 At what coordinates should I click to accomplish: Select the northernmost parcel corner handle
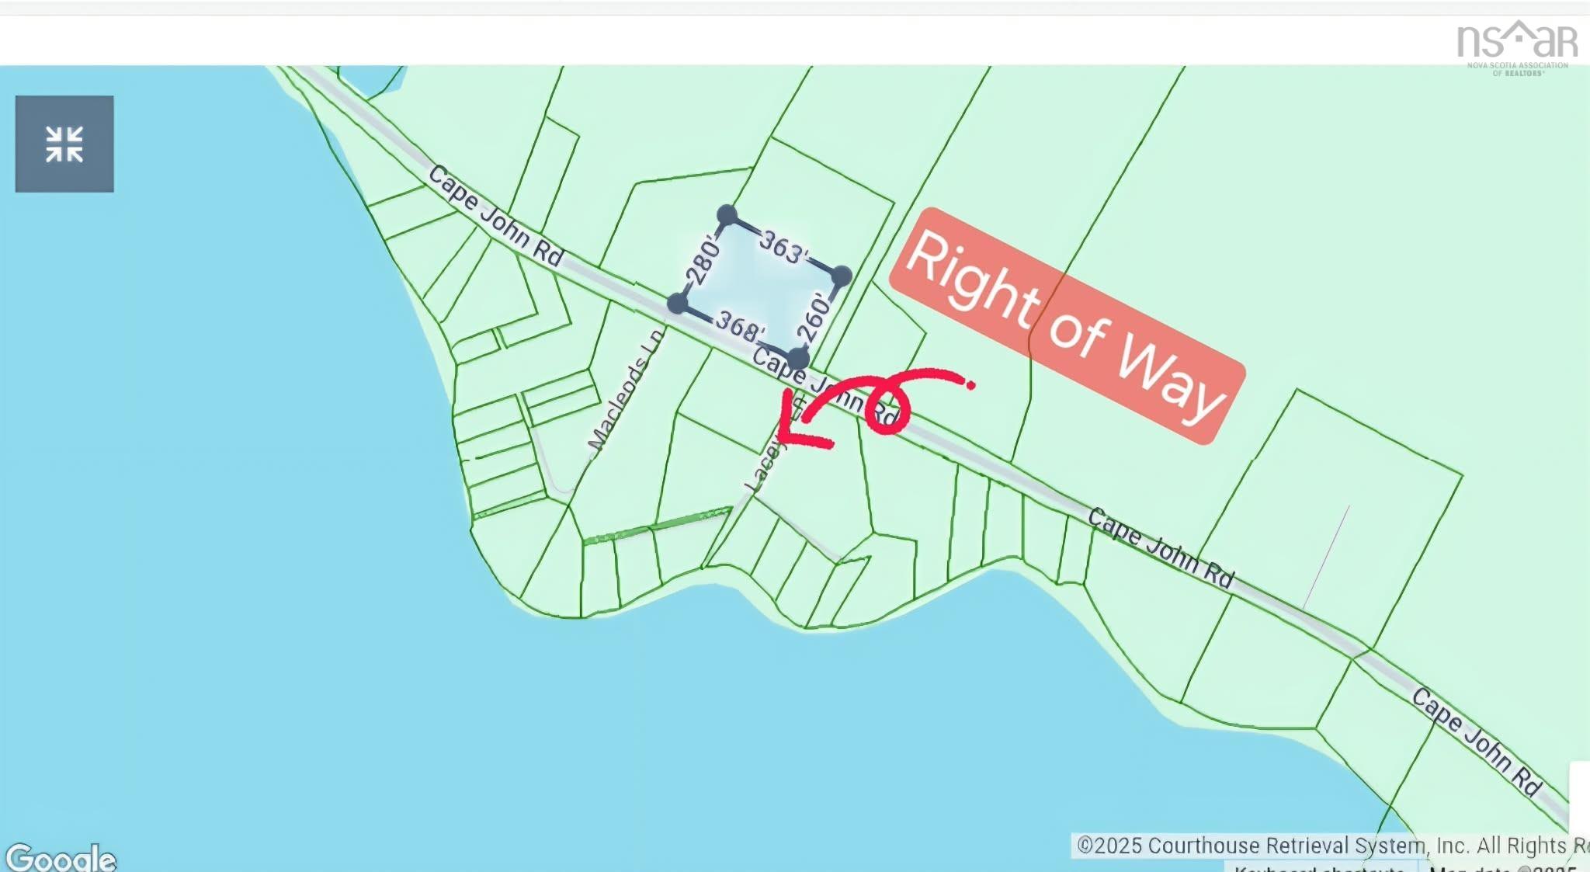(x=727, y=214)
